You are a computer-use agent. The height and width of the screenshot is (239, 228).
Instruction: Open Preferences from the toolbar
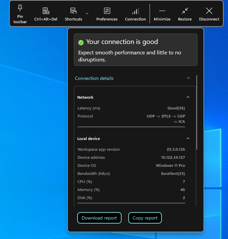click(107, 11)
